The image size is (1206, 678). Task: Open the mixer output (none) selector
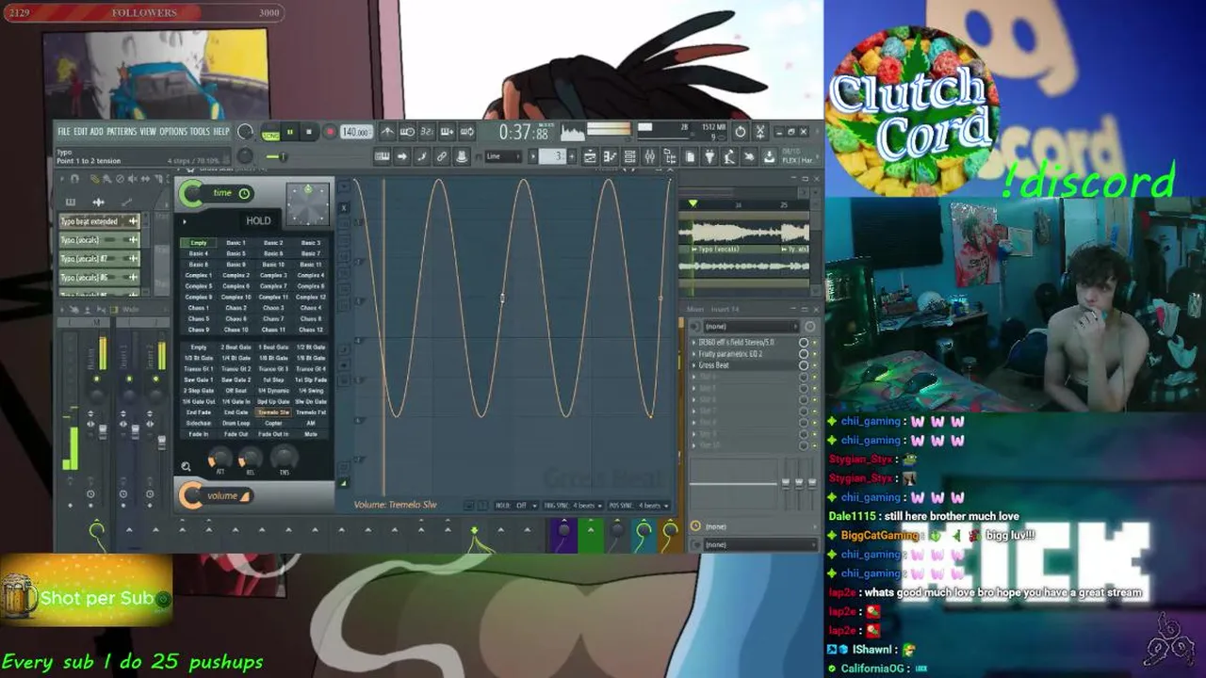(760, 544)
